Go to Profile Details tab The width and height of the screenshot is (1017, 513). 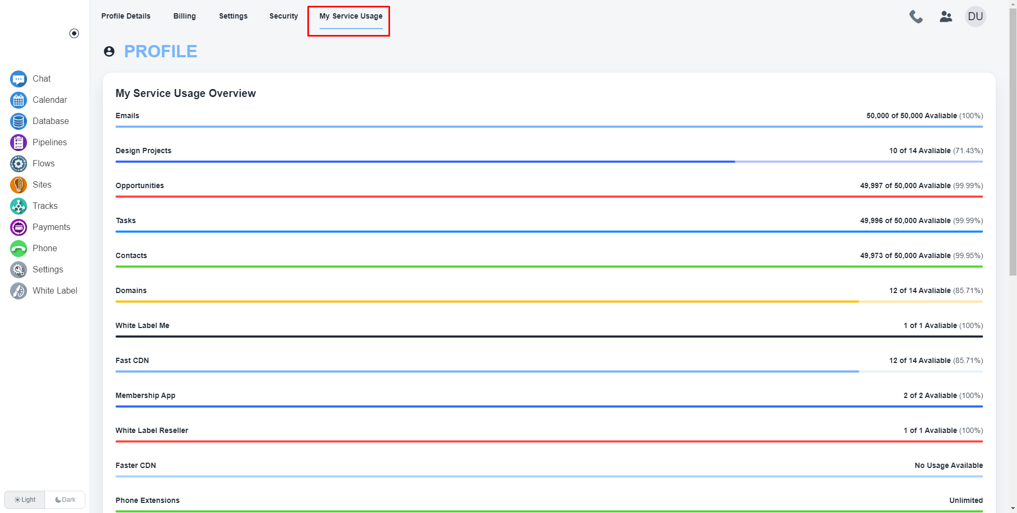pyautogui.click(x=126, y=16)
